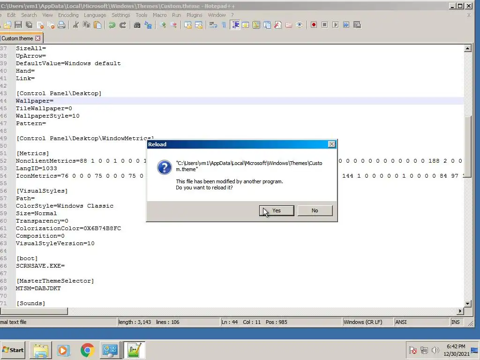The height and width of the screenshot is (360, 480).
Task: Click the ANSI encoding status bar field
Action: point(421,322)
